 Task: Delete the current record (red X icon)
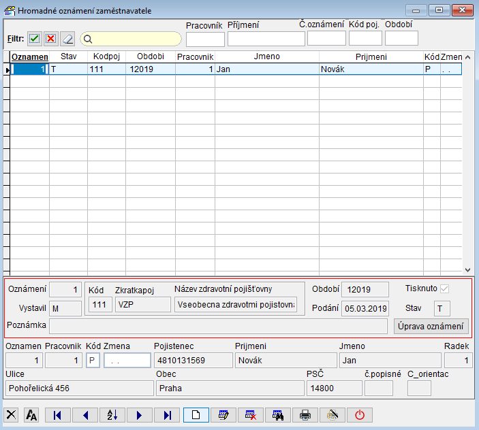pyautogui.click(x=251, y=415)
